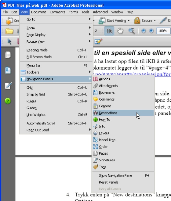171x201 pixels.
Task: Open the Advanced menu
Action: (x=100, y=12)
